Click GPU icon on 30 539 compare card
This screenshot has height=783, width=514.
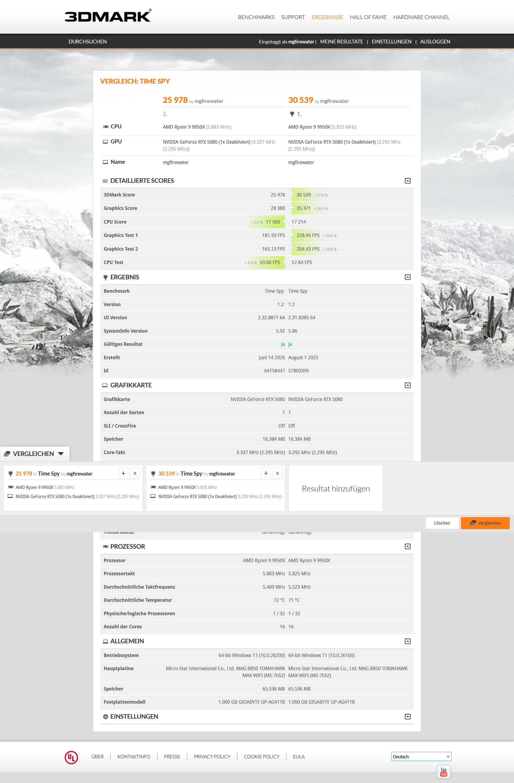pos(153,496)
